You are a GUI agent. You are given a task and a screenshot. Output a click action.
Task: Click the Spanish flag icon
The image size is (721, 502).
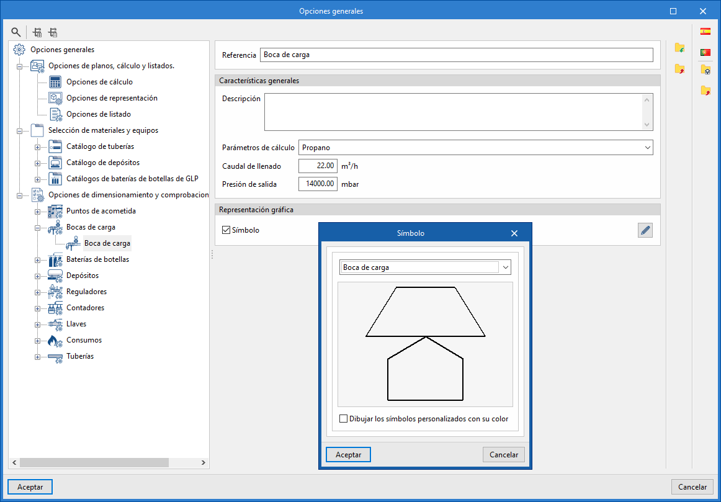pos(705,32)
